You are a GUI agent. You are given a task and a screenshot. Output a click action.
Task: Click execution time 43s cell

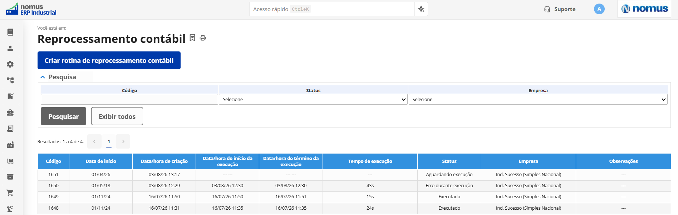(370, 186)
